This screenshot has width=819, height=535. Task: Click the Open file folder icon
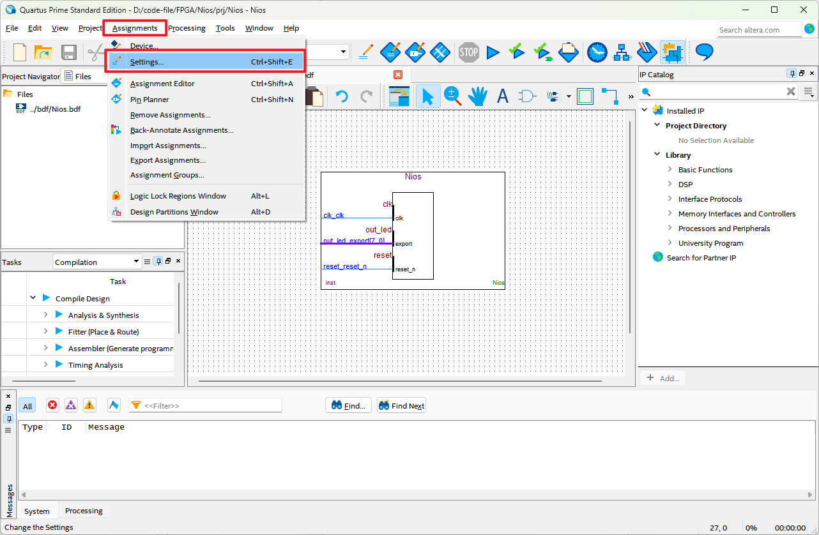pyautogui.click(x=43, y=52)
